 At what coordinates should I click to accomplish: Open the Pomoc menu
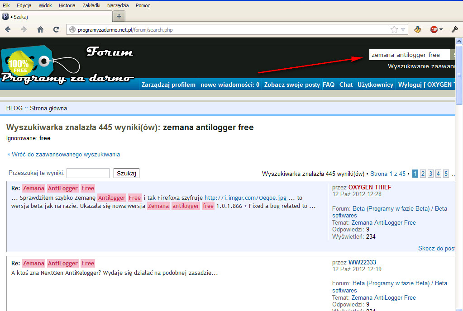click(143, 5)
